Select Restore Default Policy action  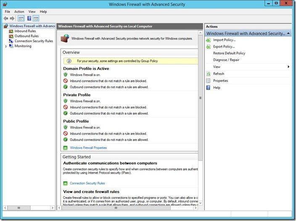coord(229,53)
